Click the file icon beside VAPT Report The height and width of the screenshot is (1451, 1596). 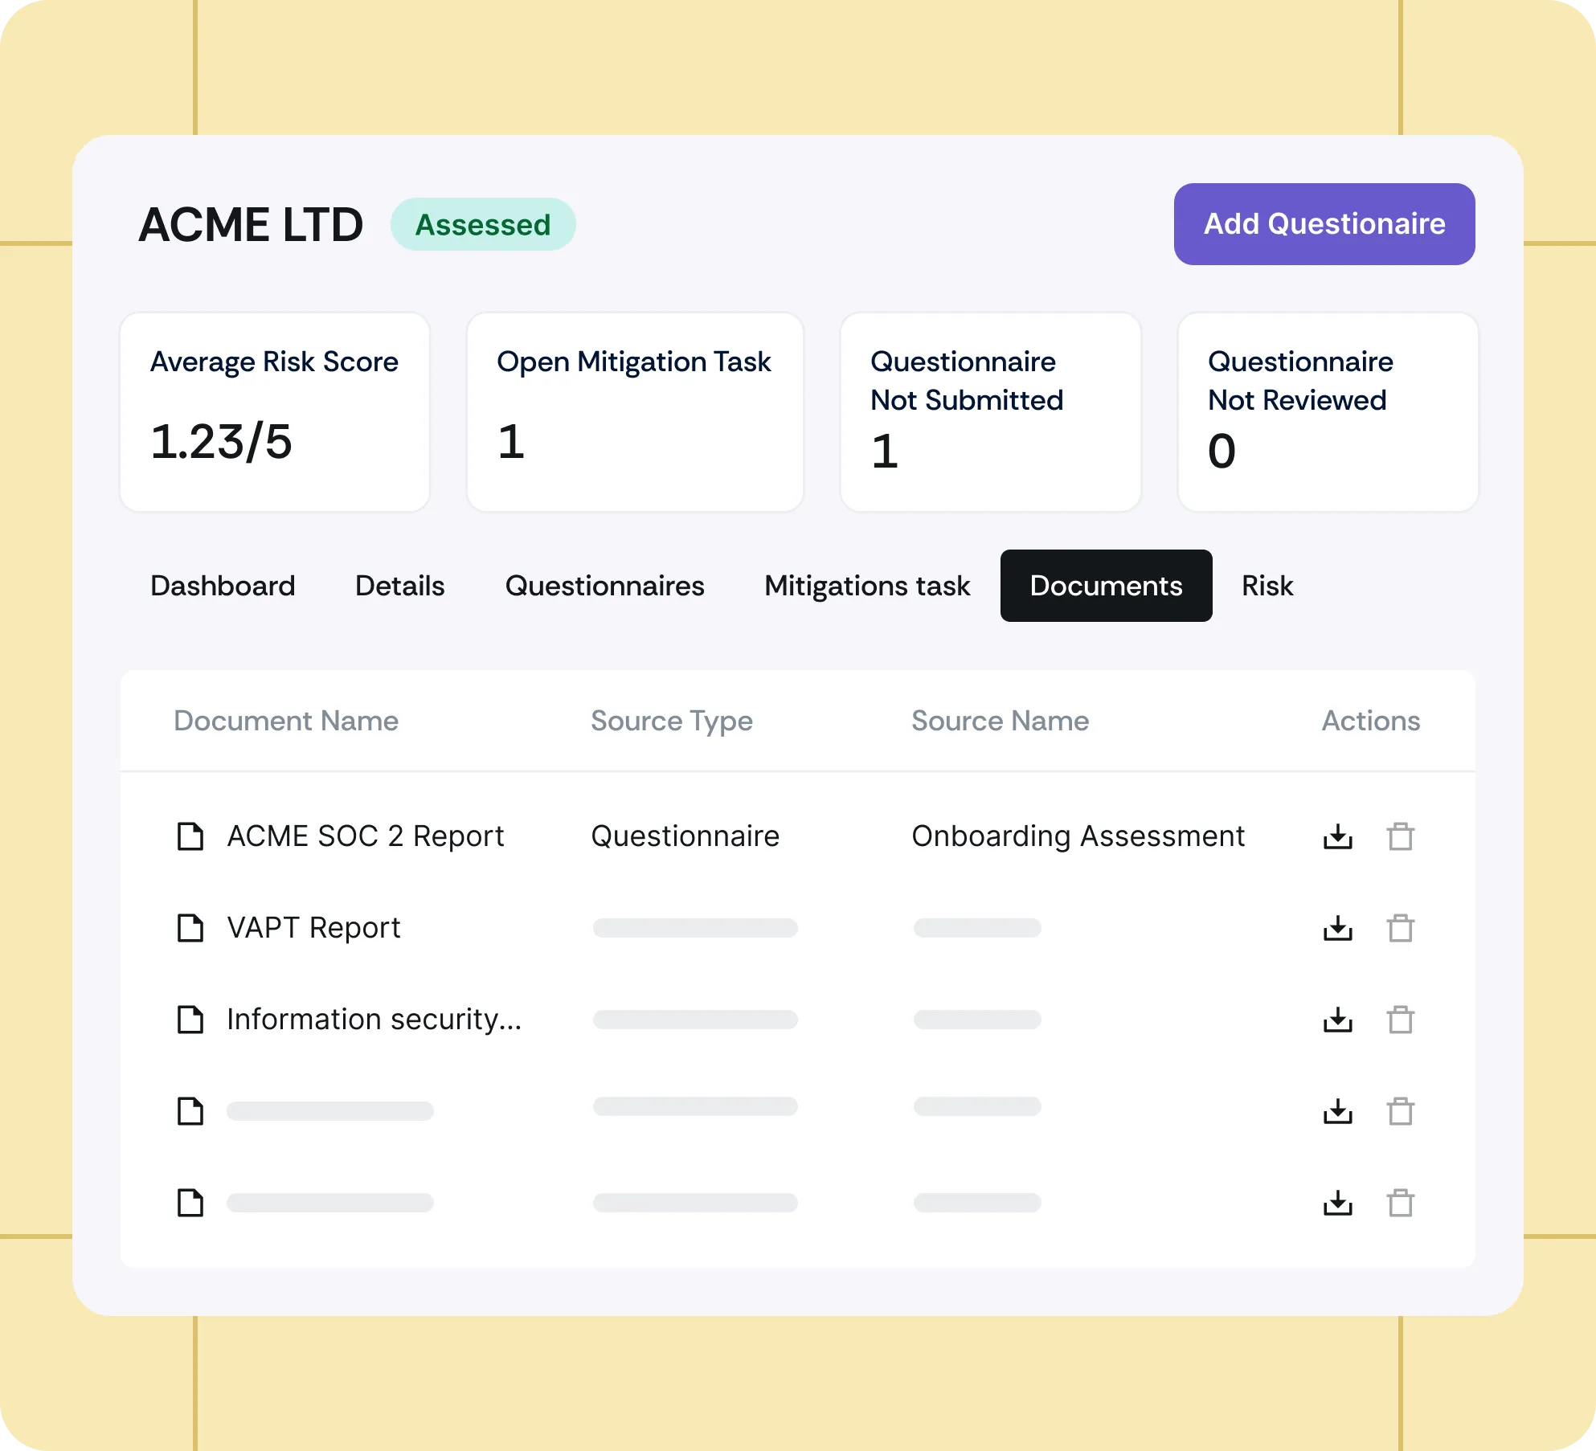[x=190, y=928]
